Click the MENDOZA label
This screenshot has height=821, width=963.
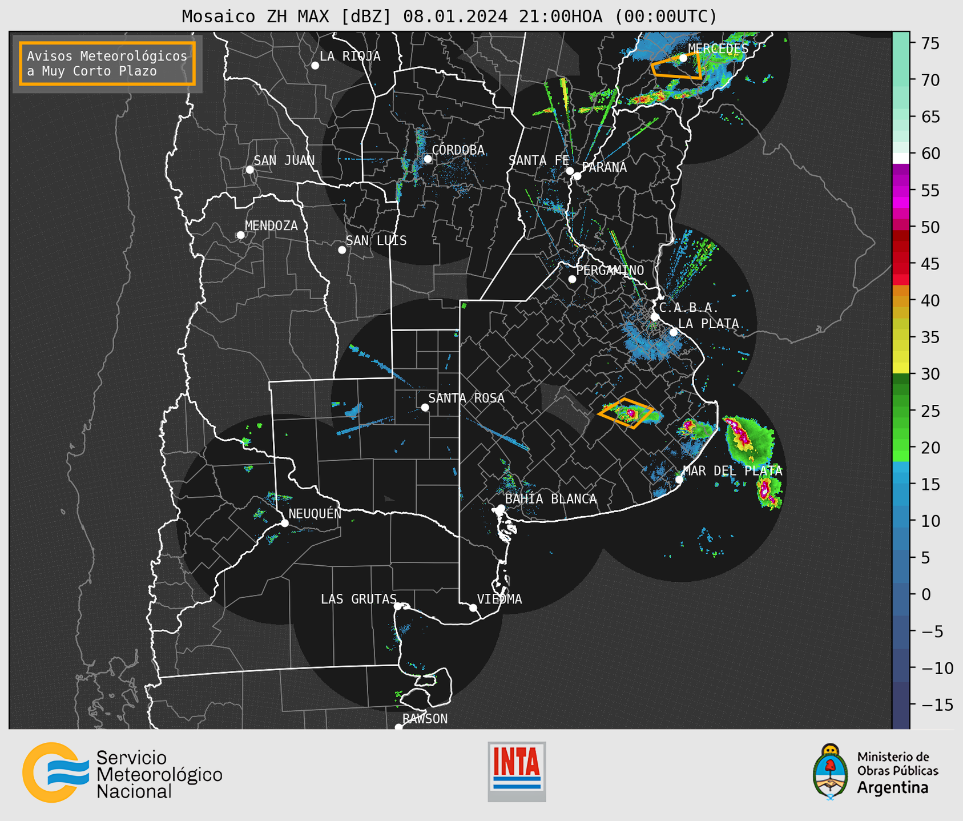click(271, 226)
